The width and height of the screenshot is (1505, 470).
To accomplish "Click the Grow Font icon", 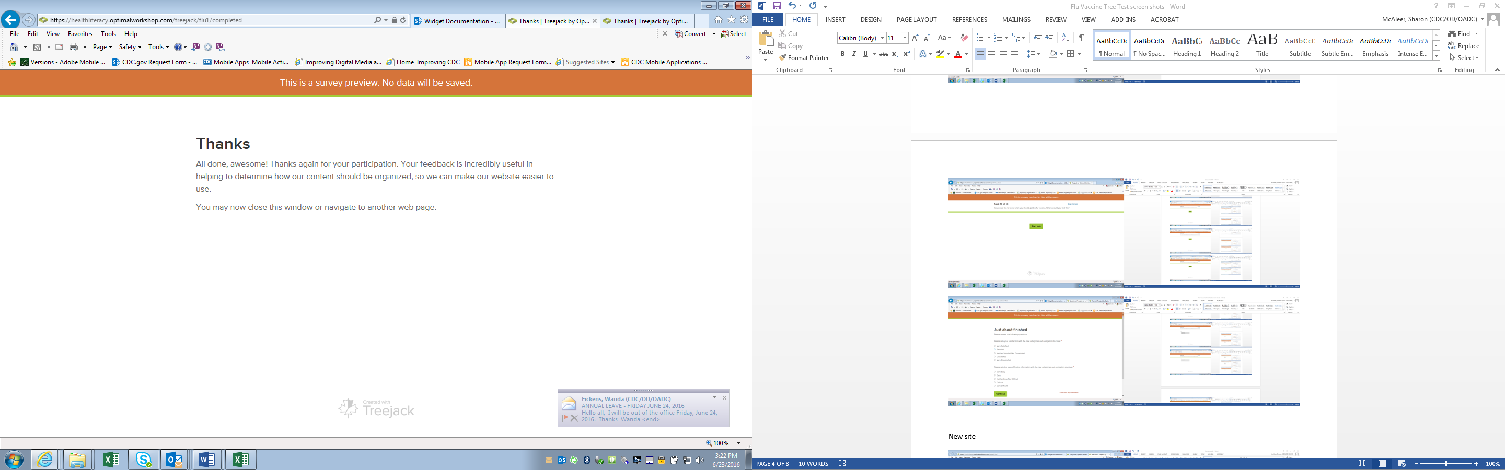I will [915, 38].
